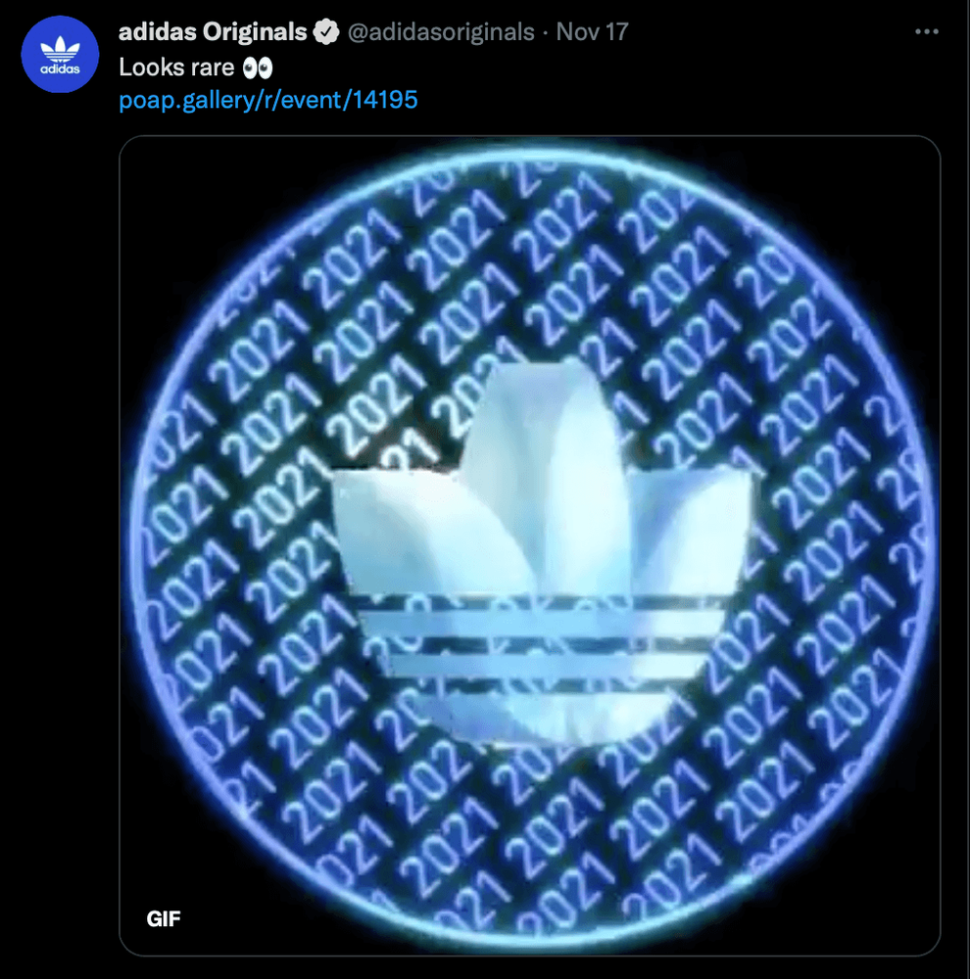The width and height of the screenshot is (970, 979).
Task: Open the Nov 17 timestamp permalink
Action: (592, 32)
